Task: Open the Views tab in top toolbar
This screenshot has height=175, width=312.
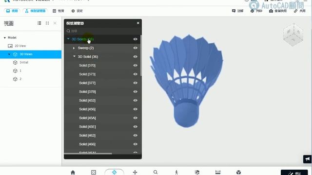Action: click(x=12, y=11)
